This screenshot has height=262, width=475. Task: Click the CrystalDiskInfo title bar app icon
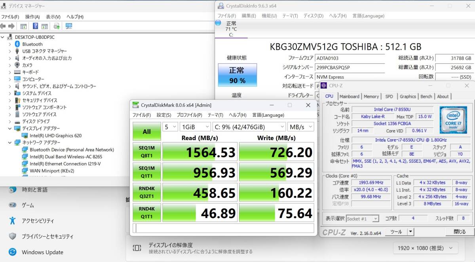coord(220,6)
